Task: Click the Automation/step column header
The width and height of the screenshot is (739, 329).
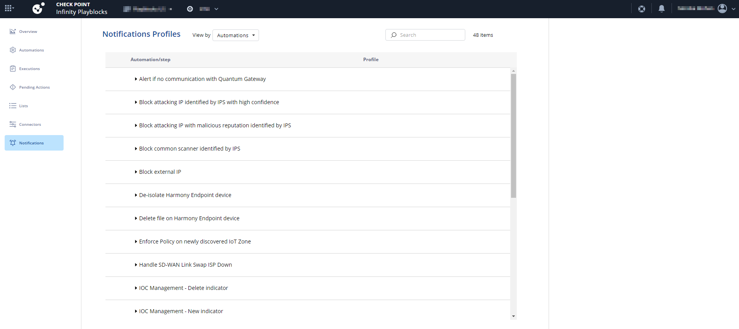Action: [150, 60]
